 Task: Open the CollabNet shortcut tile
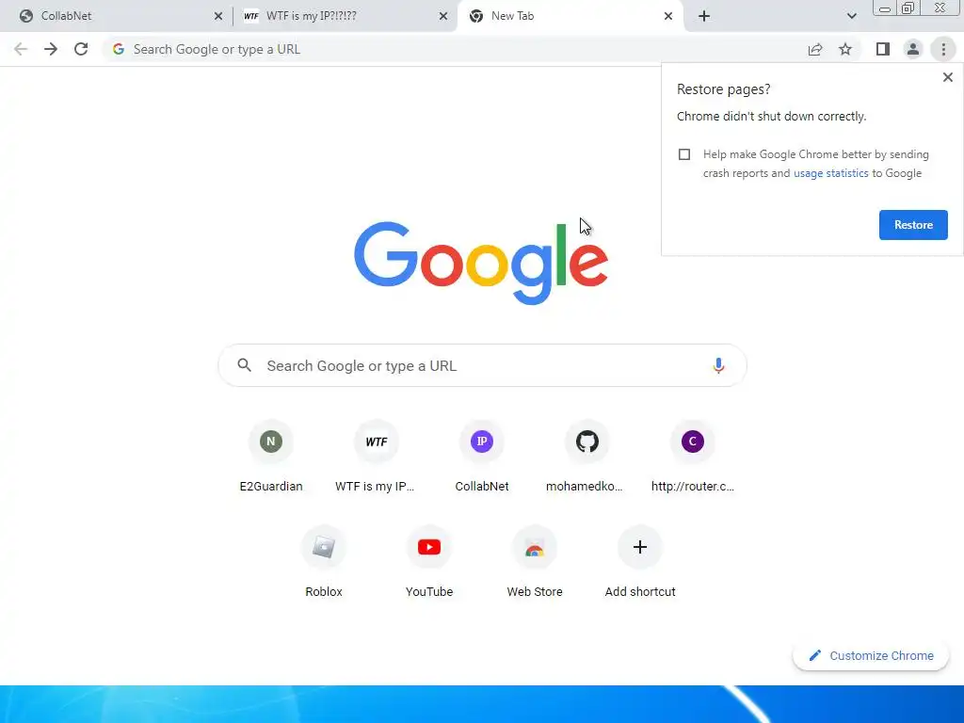(x=482, y=458)
